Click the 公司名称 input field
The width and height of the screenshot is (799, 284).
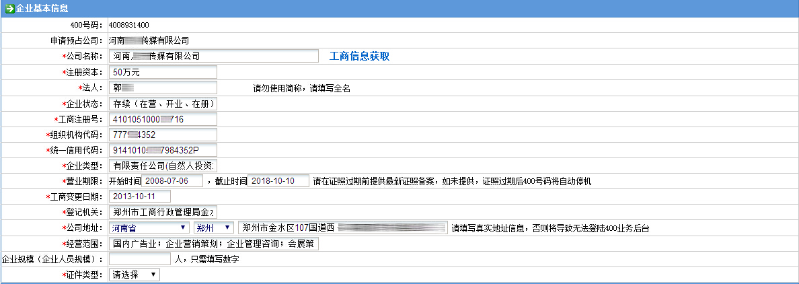(213, 57)
